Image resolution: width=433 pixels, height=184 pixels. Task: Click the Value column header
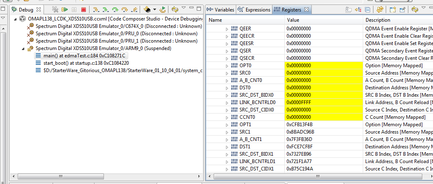(x=323, y=20)
